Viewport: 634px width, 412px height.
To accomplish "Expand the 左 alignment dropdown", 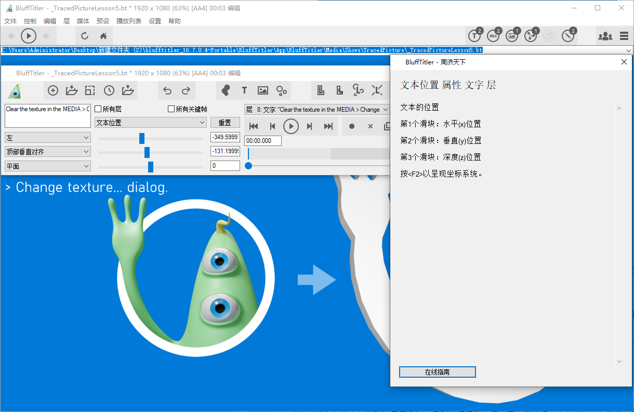I will pyautogui.click(x=47, y=137).
